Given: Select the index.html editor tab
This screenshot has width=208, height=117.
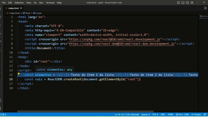Looking at the screenshot, I should tap(13, 8).
